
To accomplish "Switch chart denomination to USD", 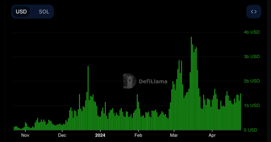I will pos(21,11).
